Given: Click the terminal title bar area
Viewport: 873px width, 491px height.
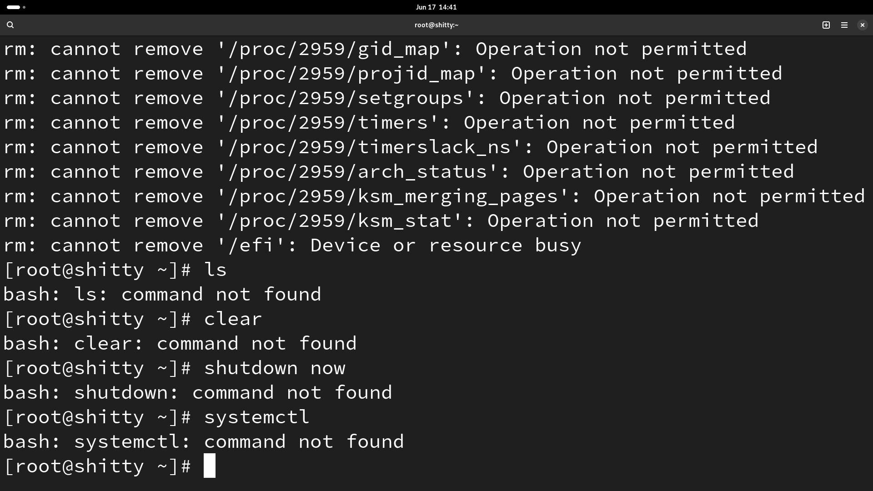Looking at the screenshot, I should click(436, 25).
